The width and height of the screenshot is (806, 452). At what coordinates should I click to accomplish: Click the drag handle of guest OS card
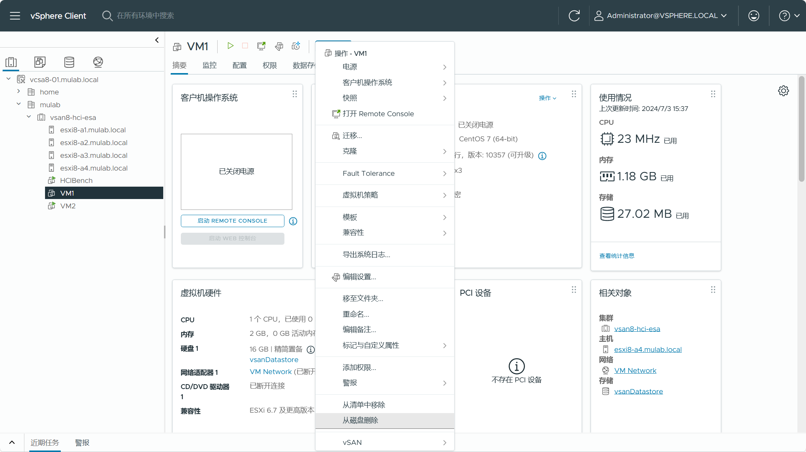(295, 94)
